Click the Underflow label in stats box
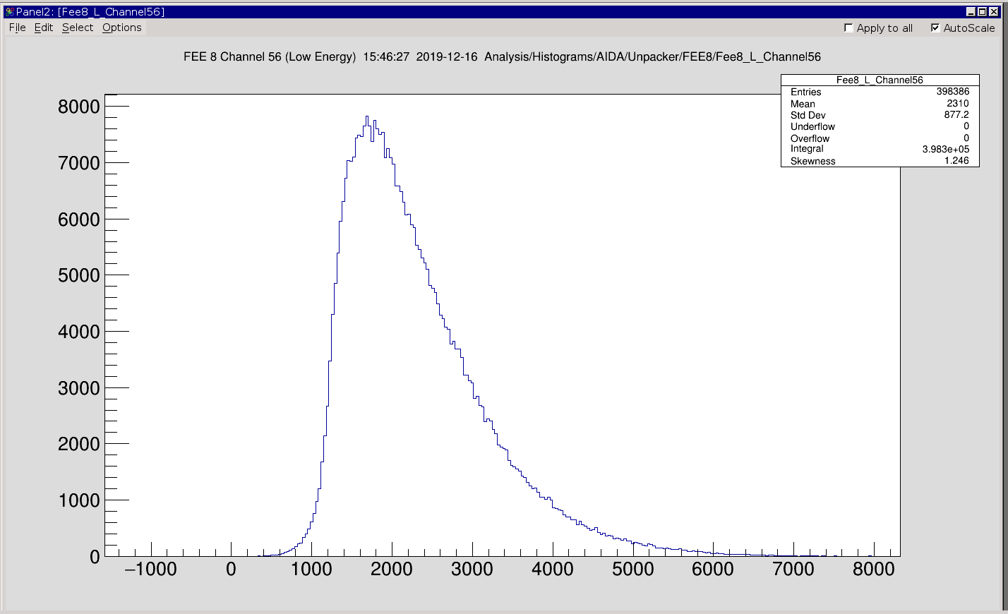1008x614 pixels. pyautogui.click(x=813, y=126)
